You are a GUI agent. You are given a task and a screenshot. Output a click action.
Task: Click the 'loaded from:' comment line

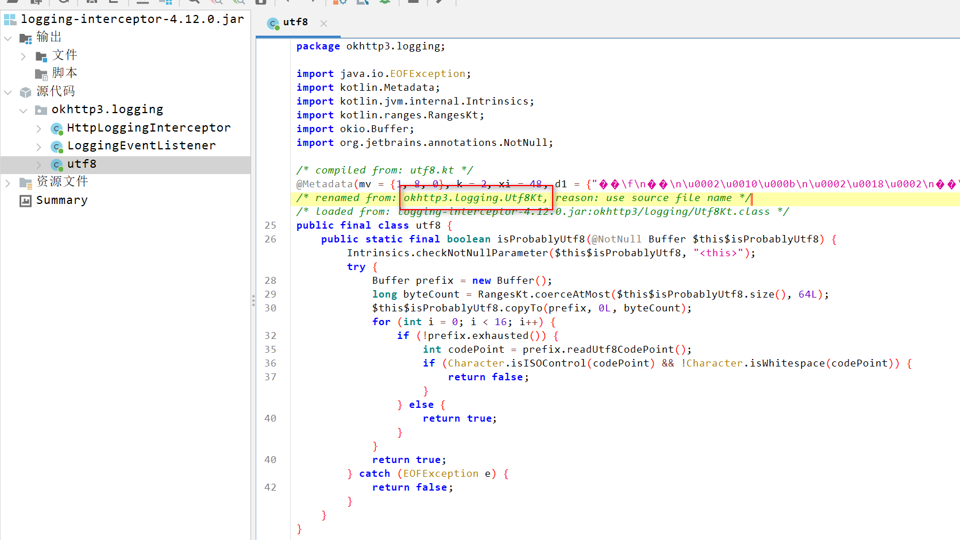pyautogui.click(x=542, y=211)
